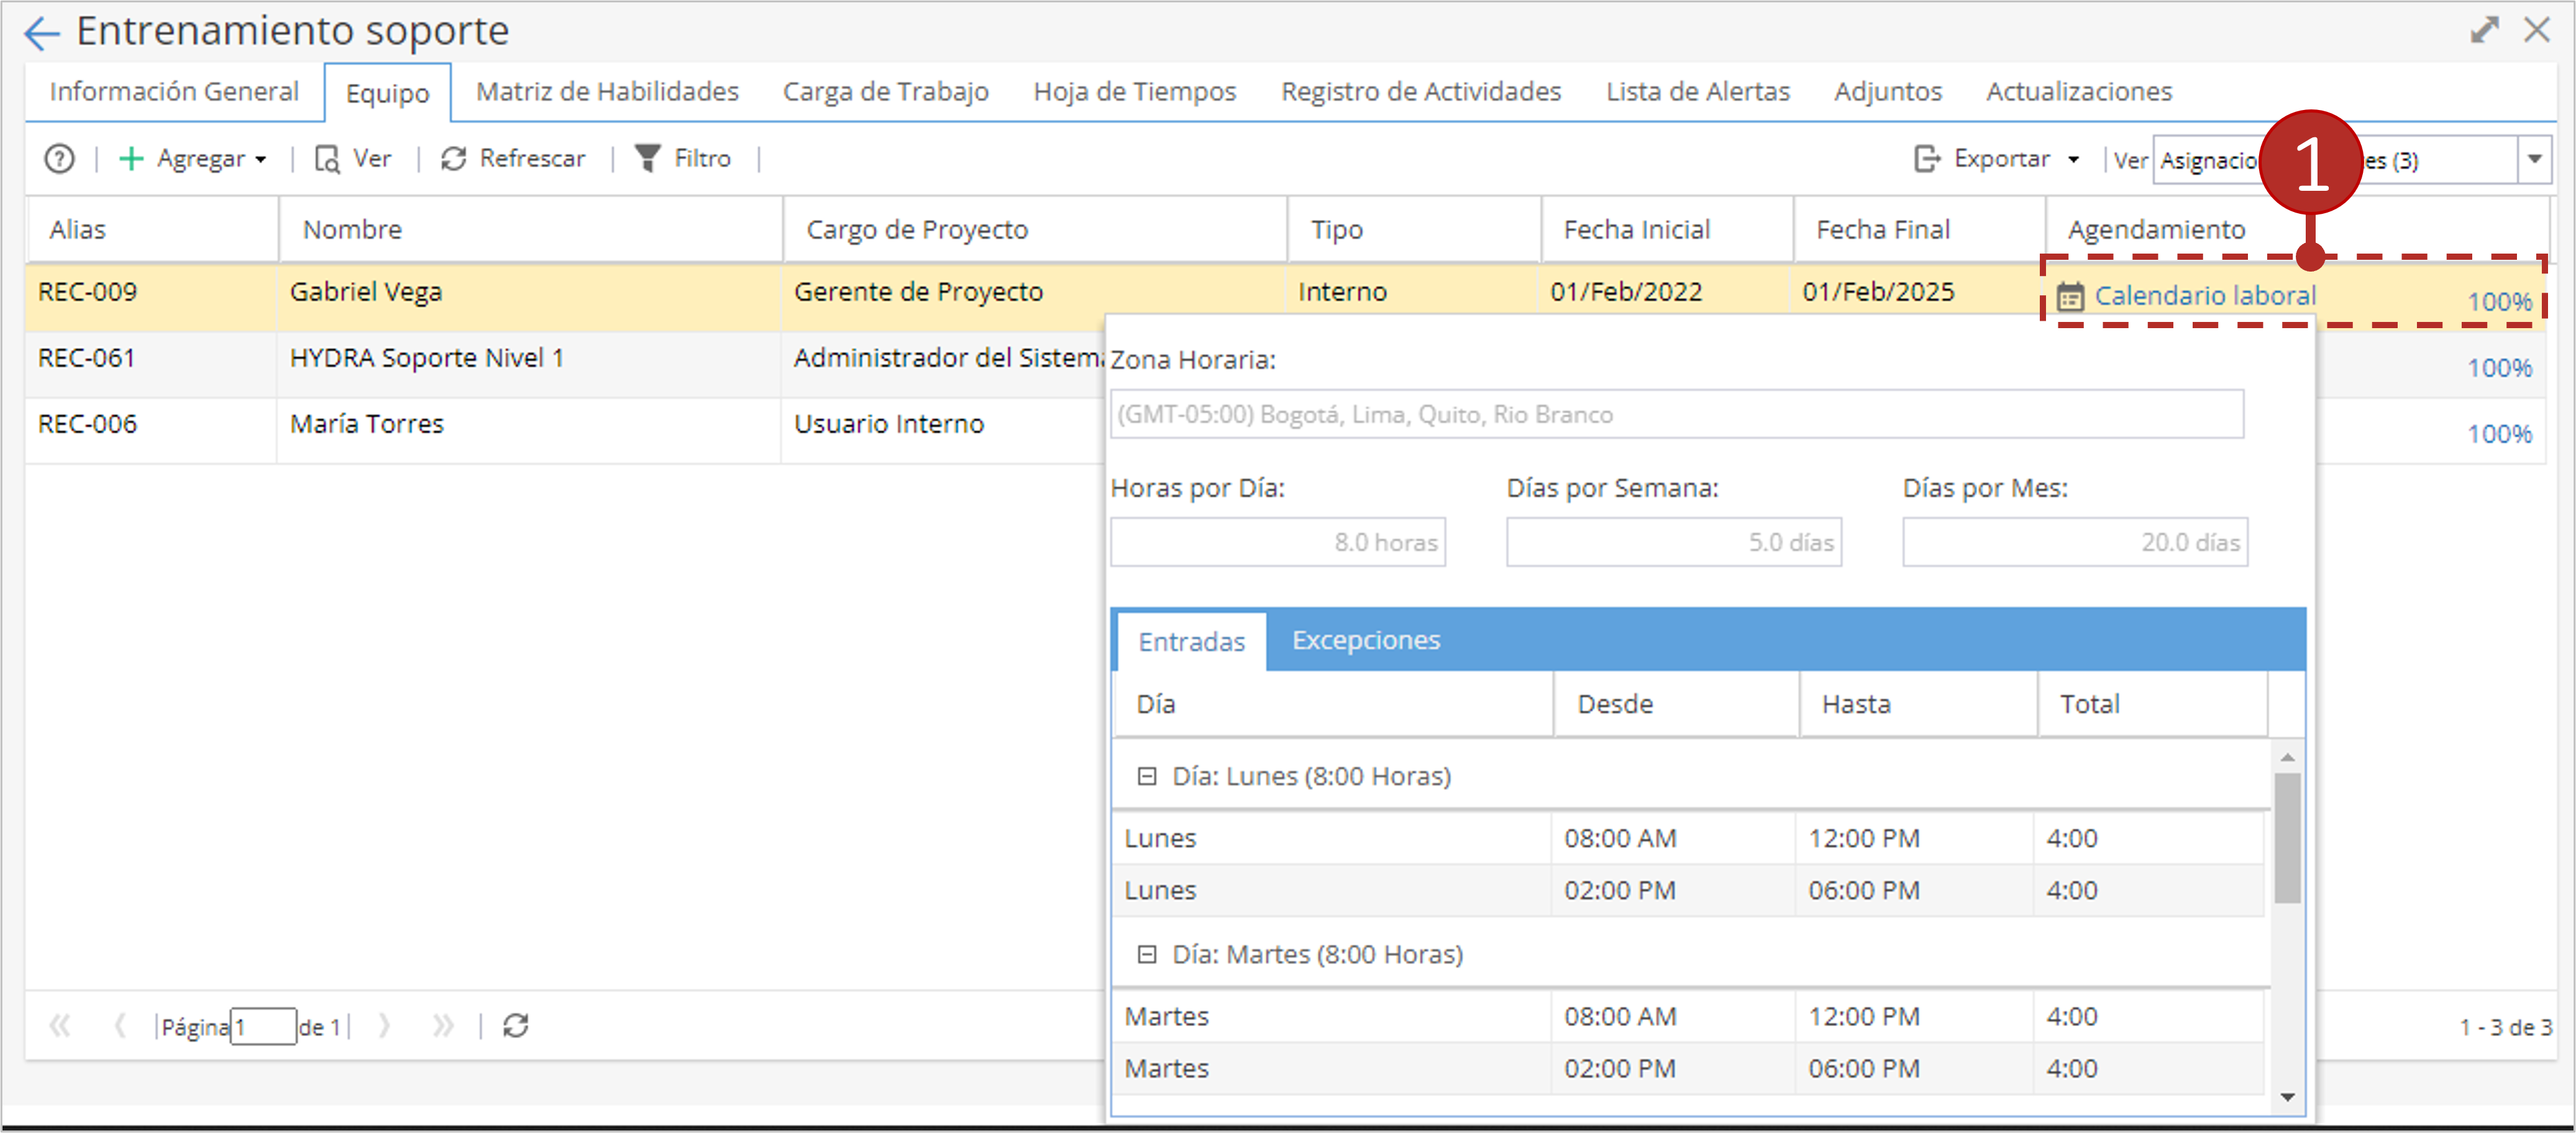The width and height of the screenshot is (2576, 1133).
Task: Click the green plus Agregar icon
Action: tap(131, 158)
